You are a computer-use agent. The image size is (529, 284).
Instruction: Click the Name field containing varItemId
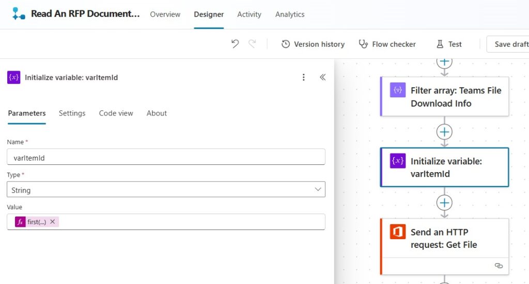(x=166, y=157)
